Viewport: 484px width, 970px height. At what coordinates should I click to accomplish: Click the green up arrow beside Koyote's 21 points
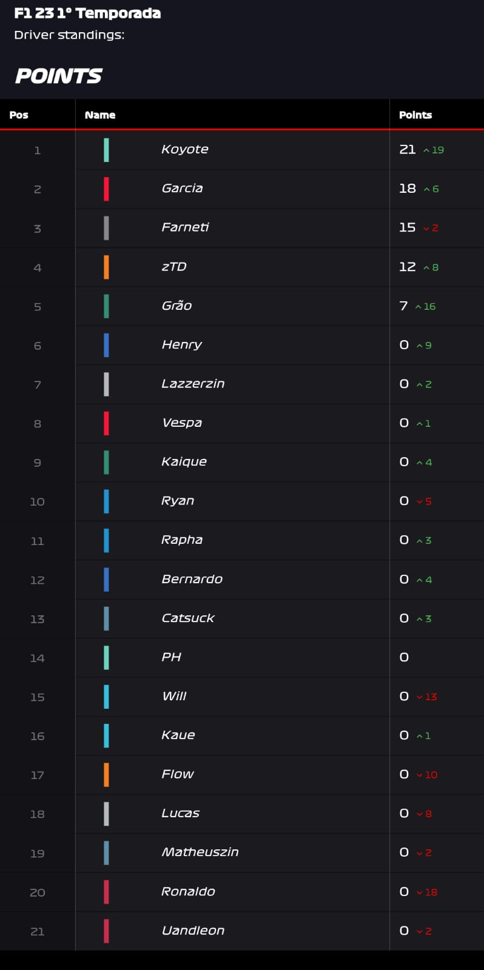pyautogui.click(x=426, y=150)
